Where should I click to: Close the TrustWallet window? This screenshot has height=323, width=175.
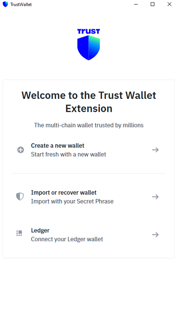[169, 4]
